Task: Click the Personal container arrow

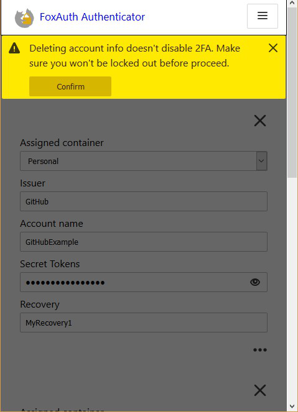Action: click(x=261, y=161)
